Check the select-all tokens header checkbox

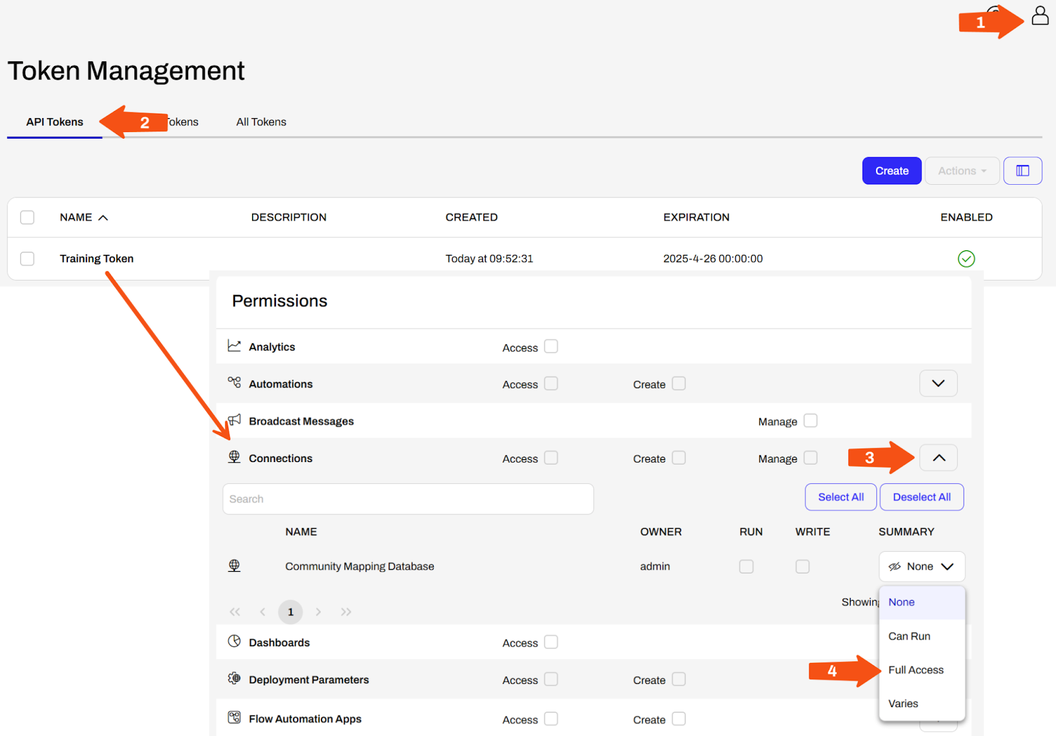(x=27, y=217)
